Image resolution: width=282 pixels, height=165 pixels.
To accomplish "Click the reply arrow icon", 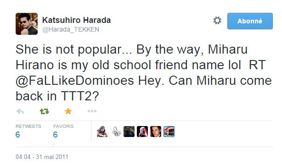I will click(x=20, y=111).
